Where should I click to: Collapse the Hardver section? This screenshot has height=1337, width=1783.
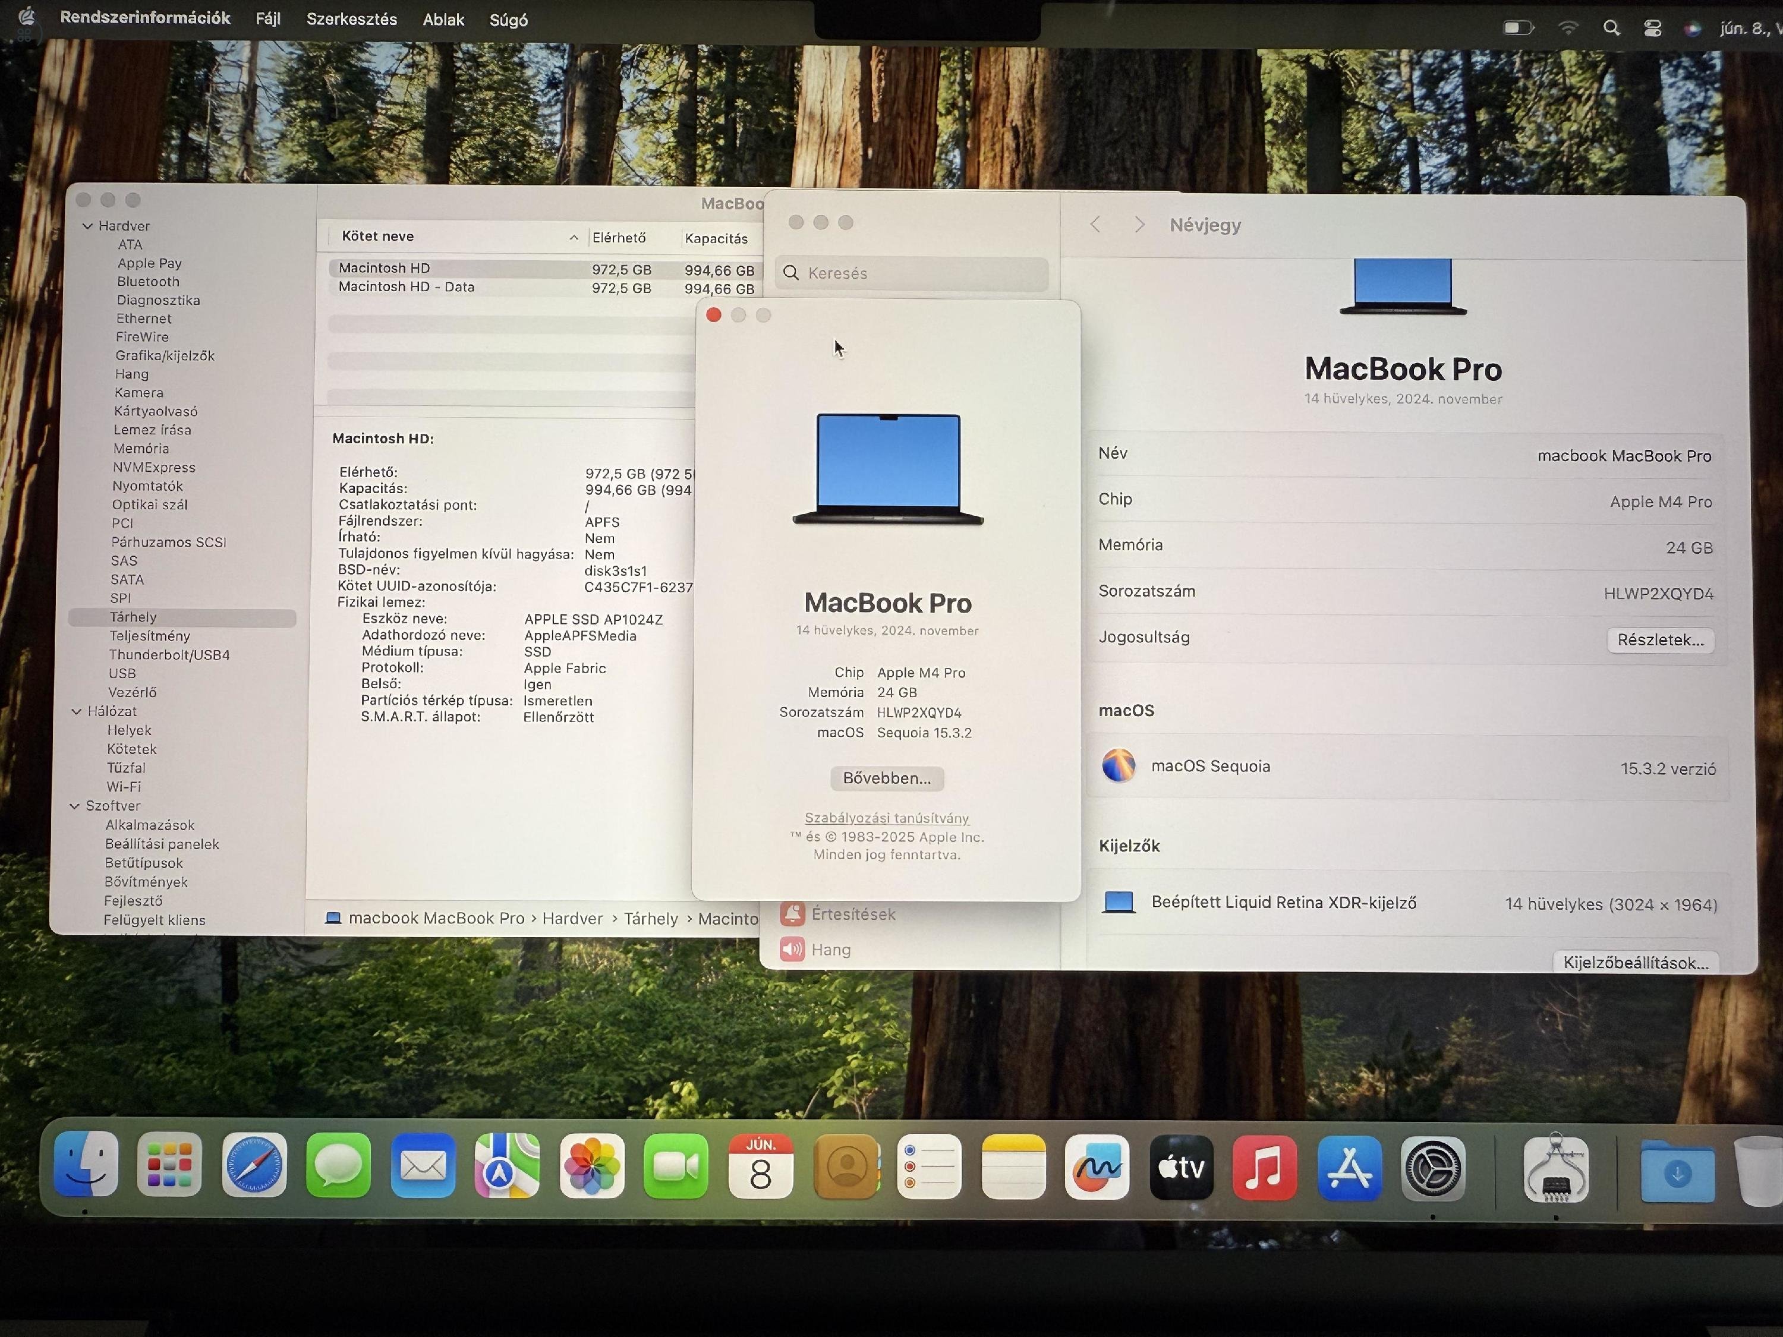(x=87, y=226)
